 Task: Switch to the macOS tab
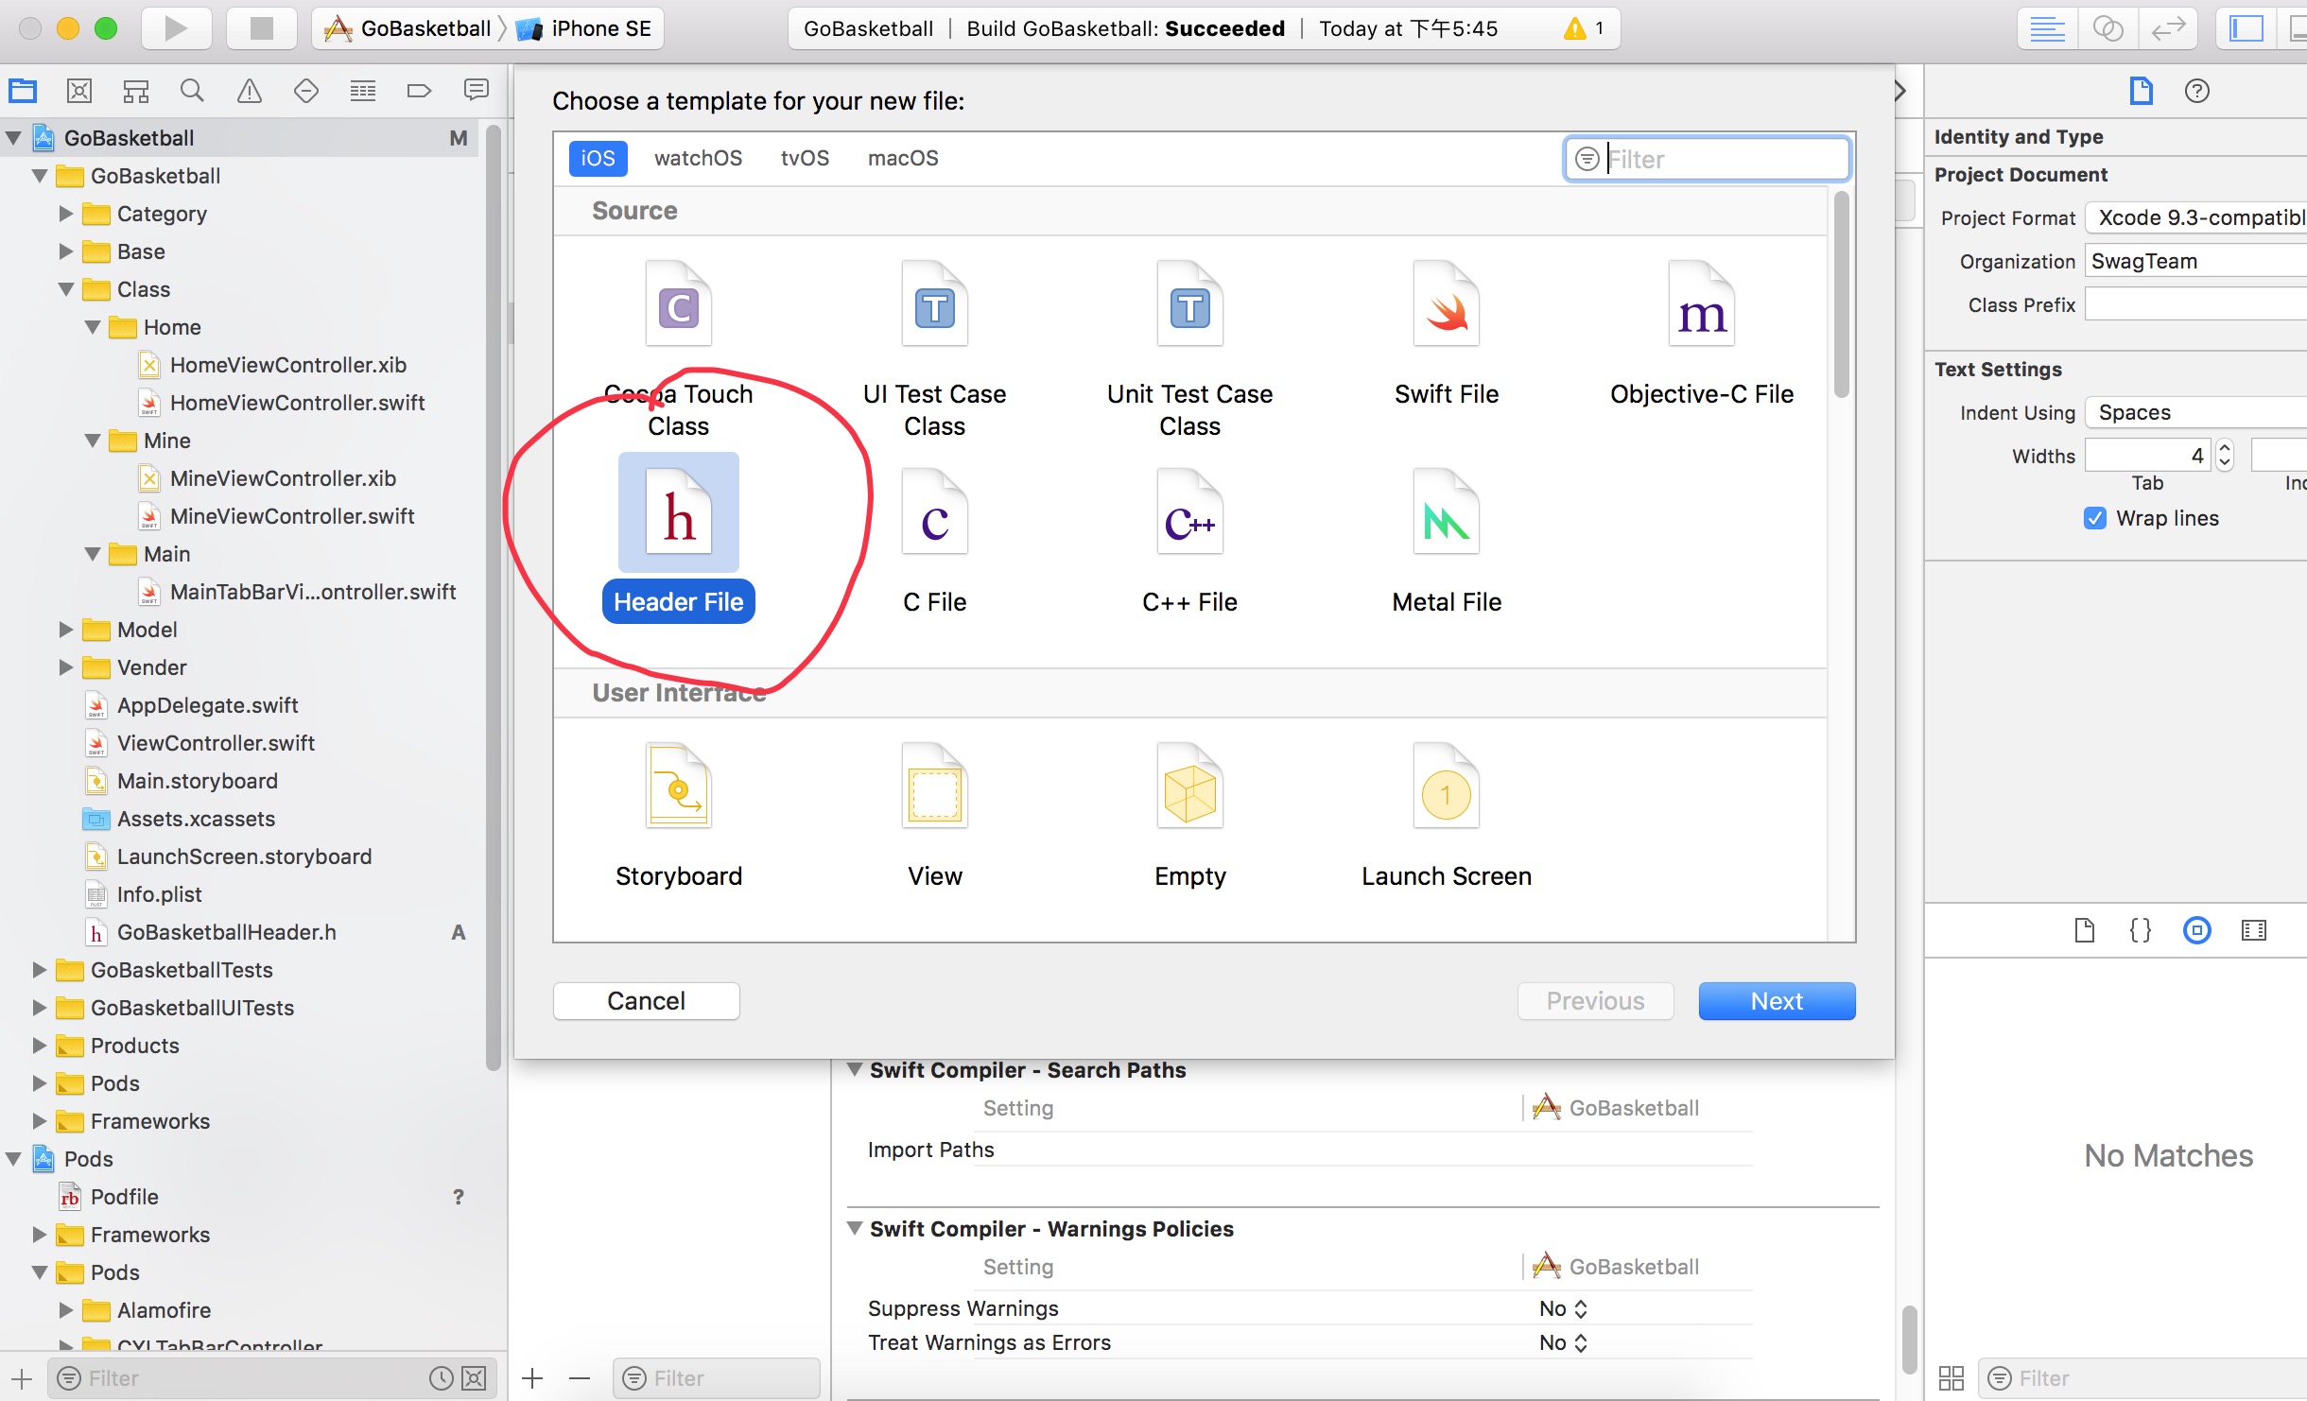click(x=903, y=158)
